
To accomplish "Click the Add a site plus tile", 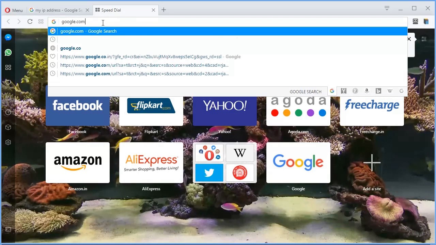I will [x=372, y=163].
